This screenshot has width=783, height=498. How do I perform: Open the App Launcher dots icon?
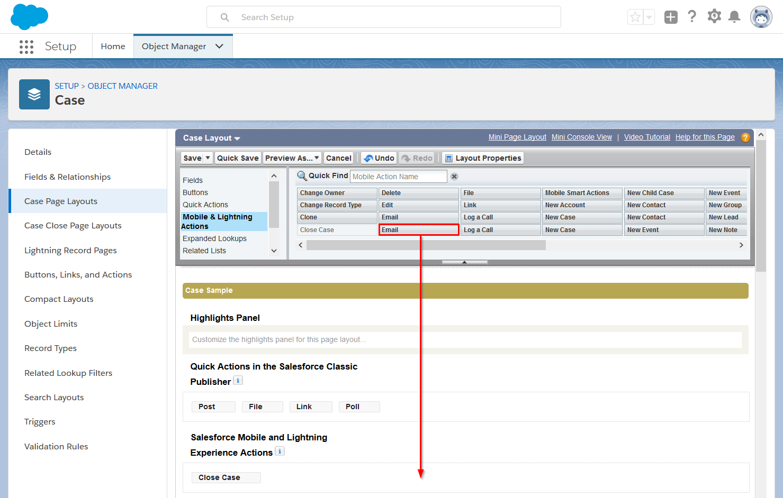(26, 47)
